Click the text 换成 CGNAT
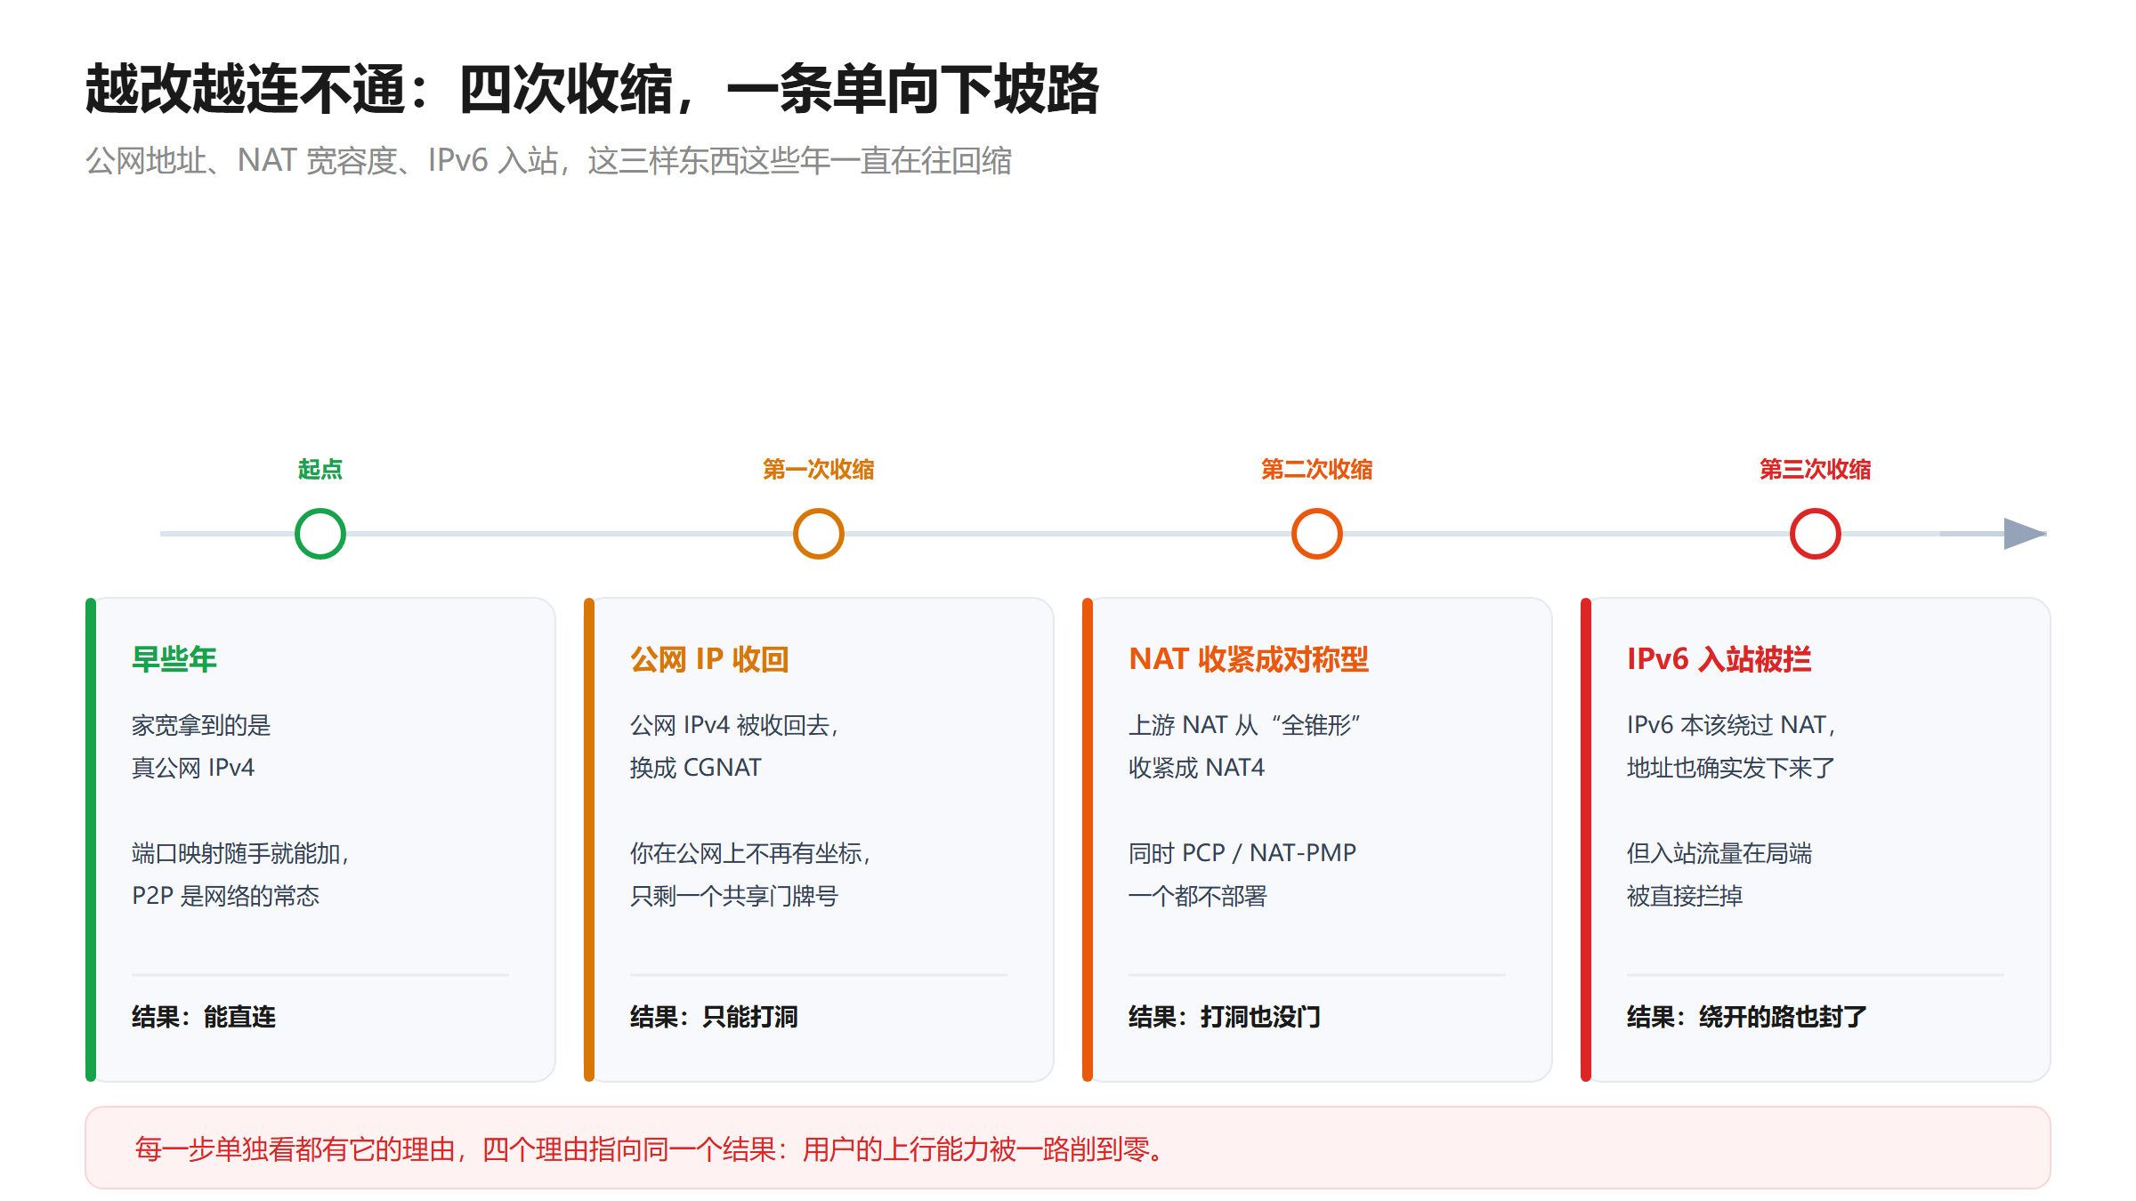 pyautogui.click(x=696, y=768)
